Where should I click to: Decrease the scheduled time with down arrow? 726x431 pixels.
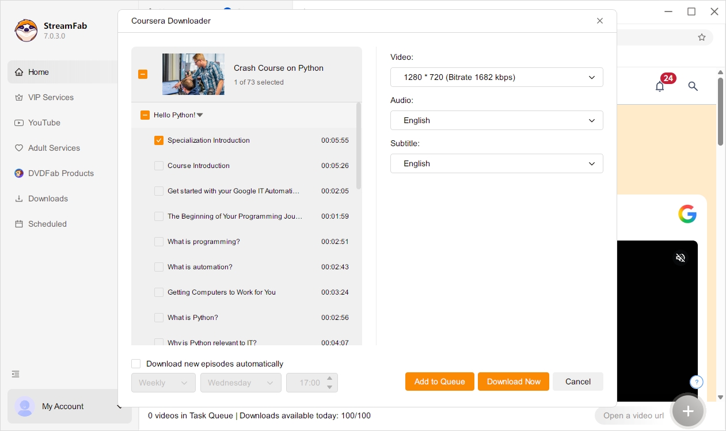coord(330,387)
